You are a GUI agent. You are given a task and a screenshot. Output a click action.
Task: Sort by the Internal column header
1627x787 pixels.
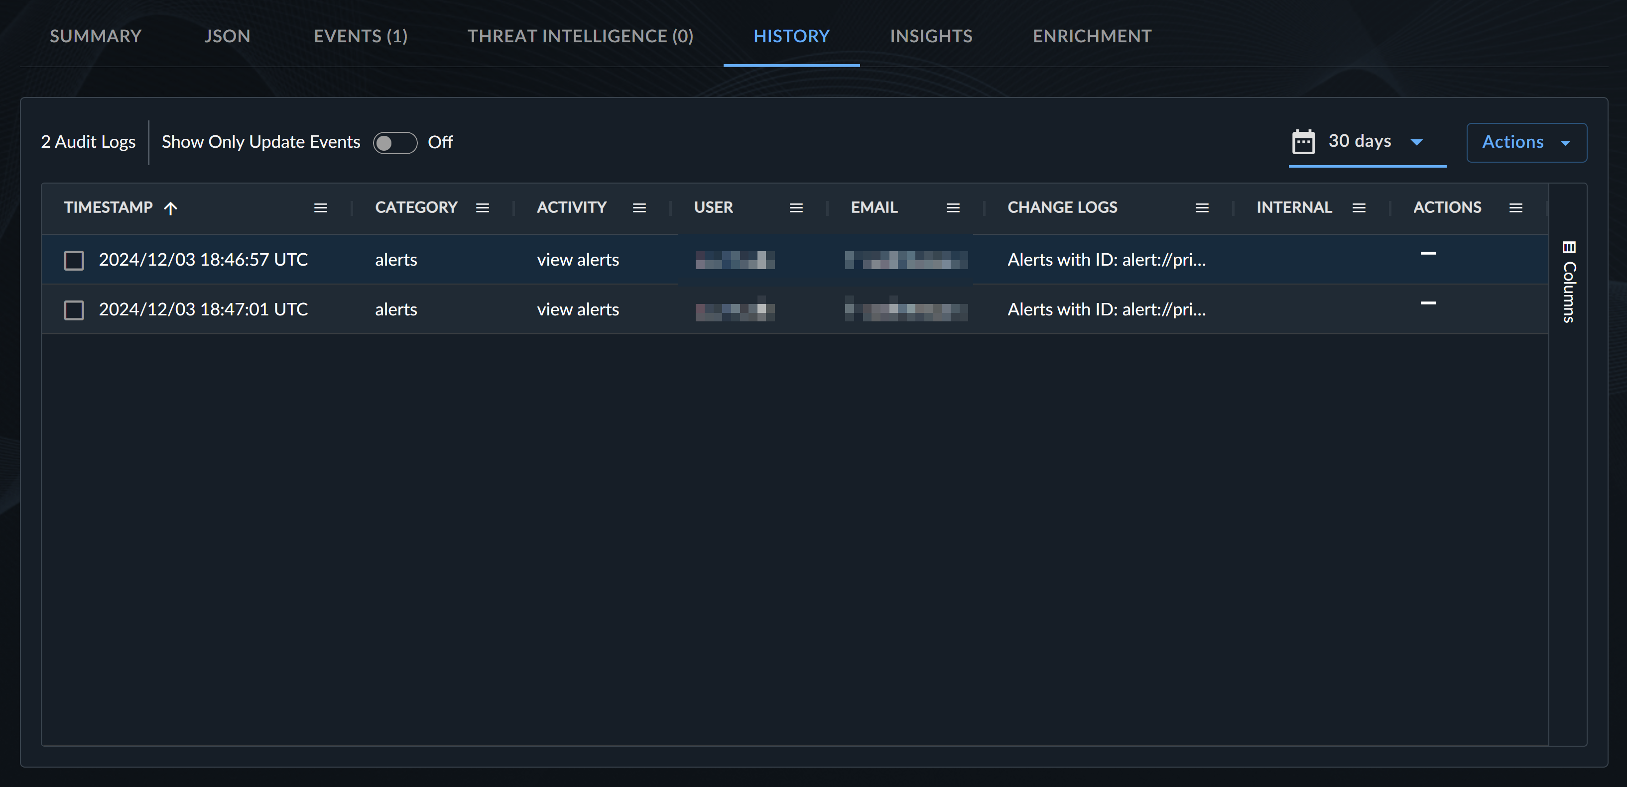point(1294,207)
